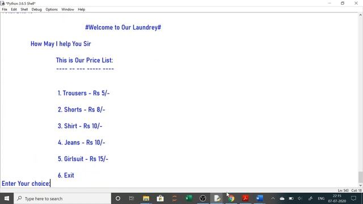Click the '5. Girlsuit - Rs 15/-' line

pos(83,159)
